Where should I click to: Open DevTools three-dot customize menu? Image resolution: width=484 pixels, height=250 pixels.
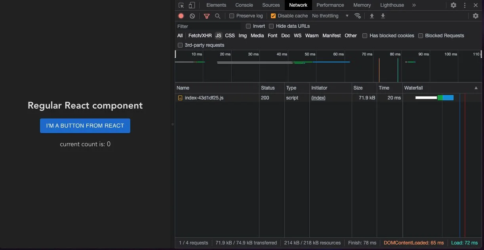coord(465,5)
